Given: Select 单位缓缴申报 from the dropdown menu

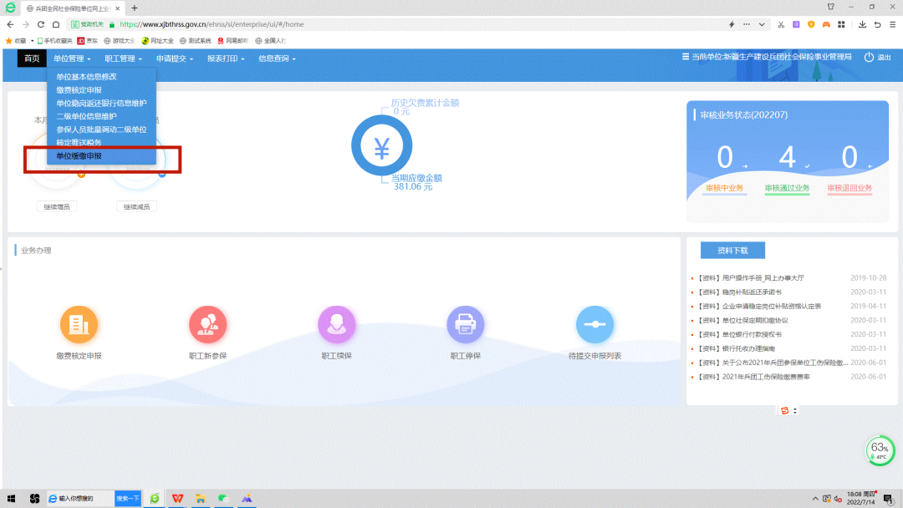Looking at the screenshot, I should [x=79, y=156].
